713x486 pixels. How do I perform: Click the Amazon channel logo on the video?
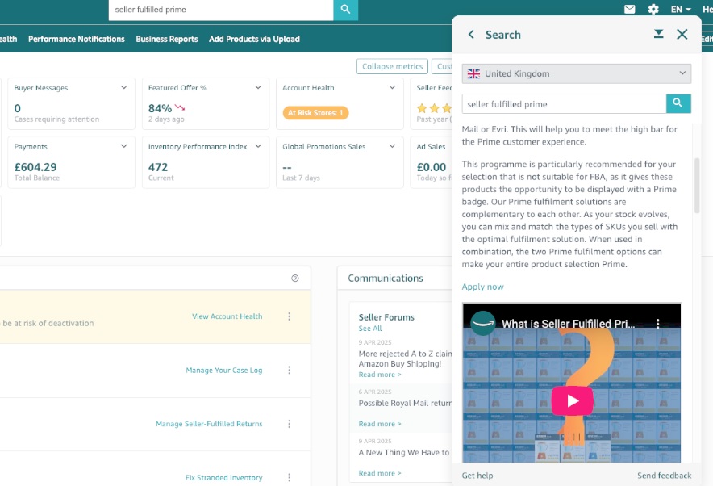482,324
